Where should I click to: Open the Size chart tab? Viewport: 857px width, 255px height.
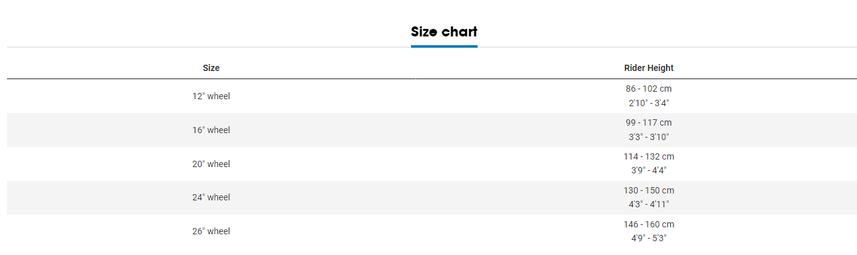click(x=444, y=31)
